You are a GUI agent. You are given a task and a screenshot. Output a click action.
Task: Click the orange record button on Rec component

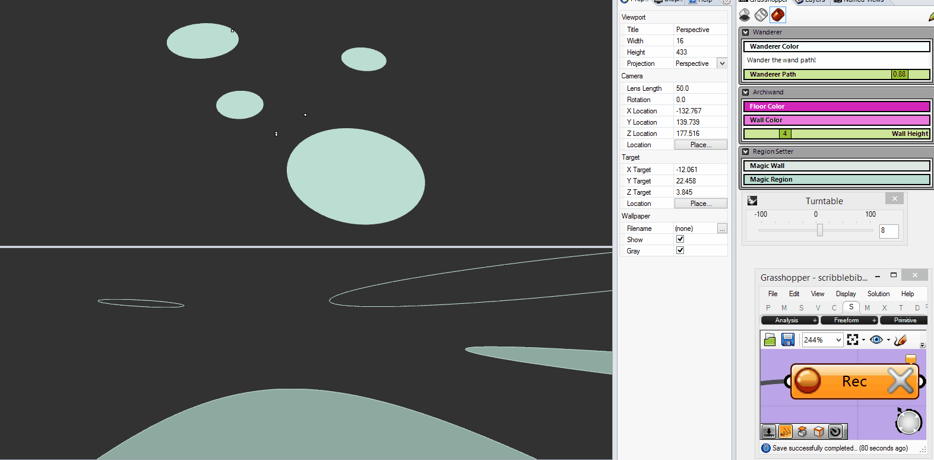click(808, 381)
